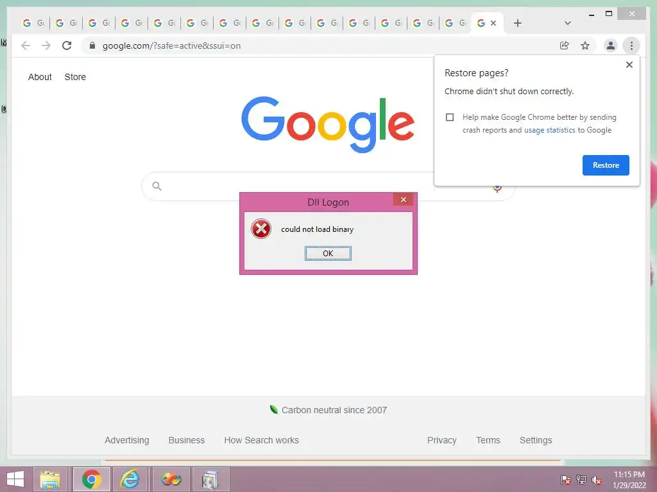Switch to the leftmost Google tab

coord(33,23)
